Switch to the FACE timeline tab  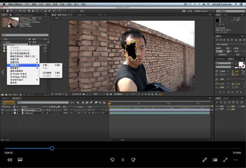click(17, 98)
